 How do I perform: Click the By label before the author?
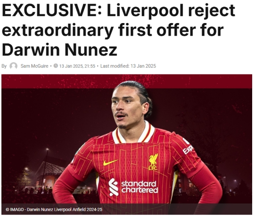click(4, 66)
